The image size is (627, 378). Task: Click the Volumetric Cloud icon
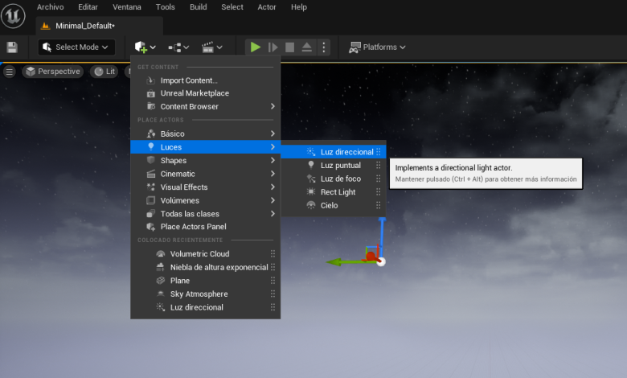point(160,253)
